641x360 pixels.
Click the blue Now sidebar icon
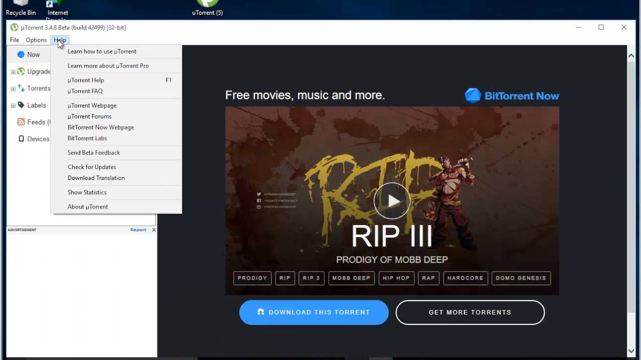(21, 54)
